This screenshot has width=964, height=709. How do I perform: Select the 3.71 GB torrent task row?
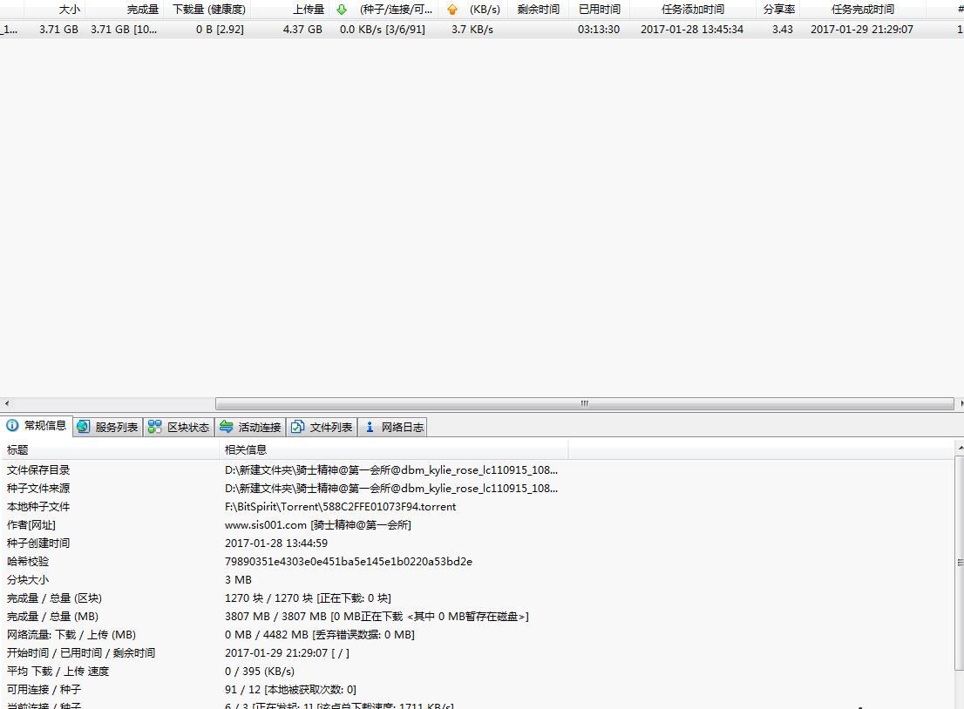coord(349,29)
